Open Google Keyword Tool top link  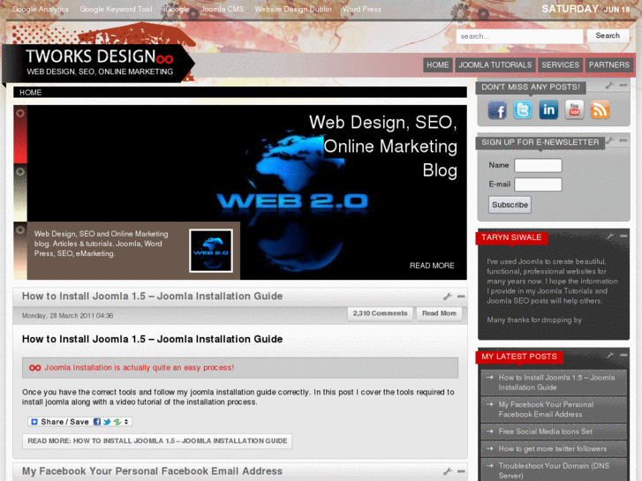(116, 9)
